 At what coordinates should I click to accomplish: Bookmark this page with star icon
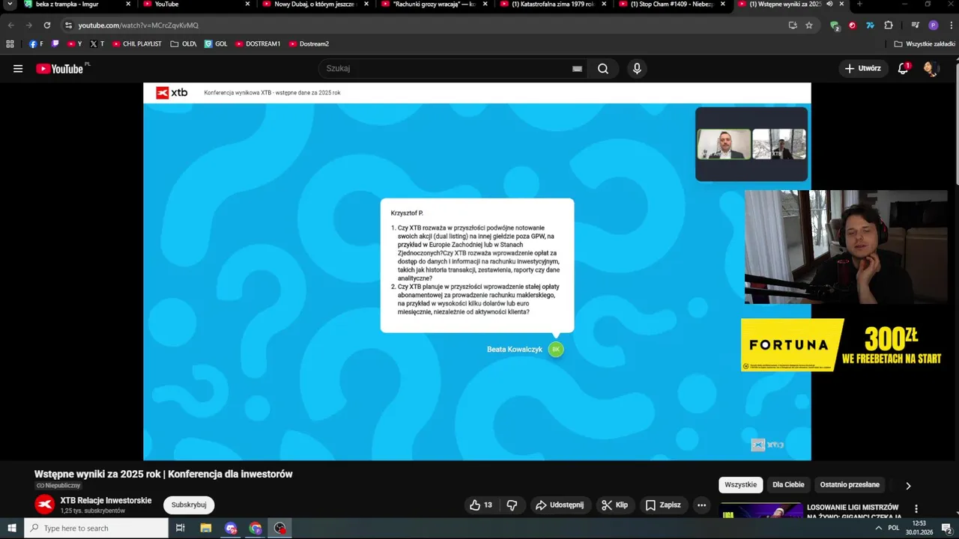[x=809, y=25]
